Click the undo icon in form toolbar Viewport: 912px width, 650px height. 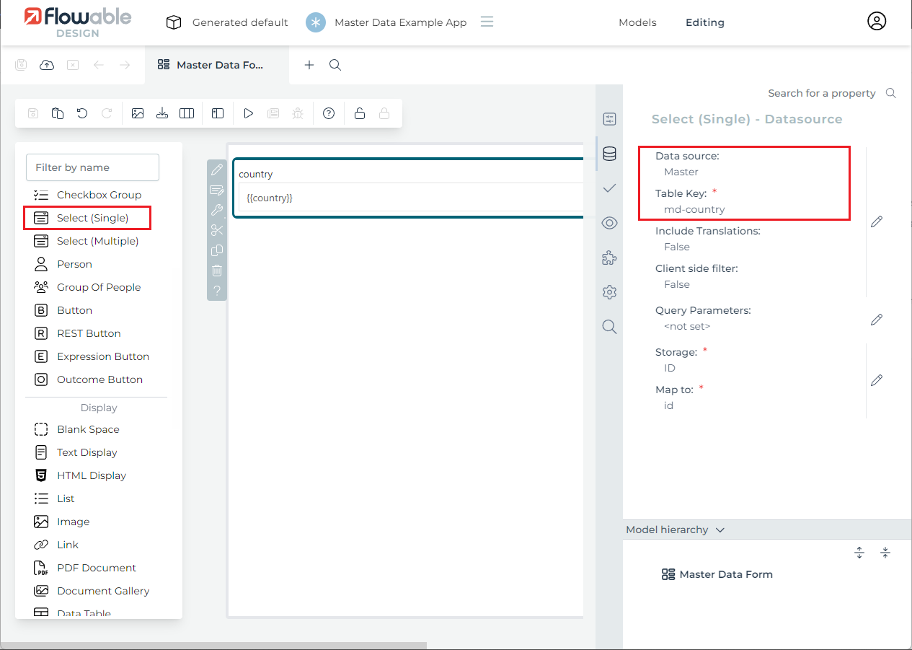[82, 113]
